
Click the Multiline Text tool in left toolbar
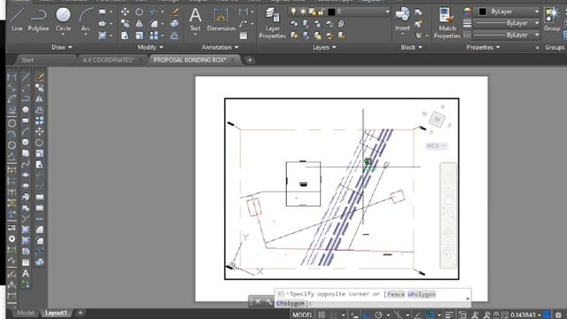coord(26,274)
